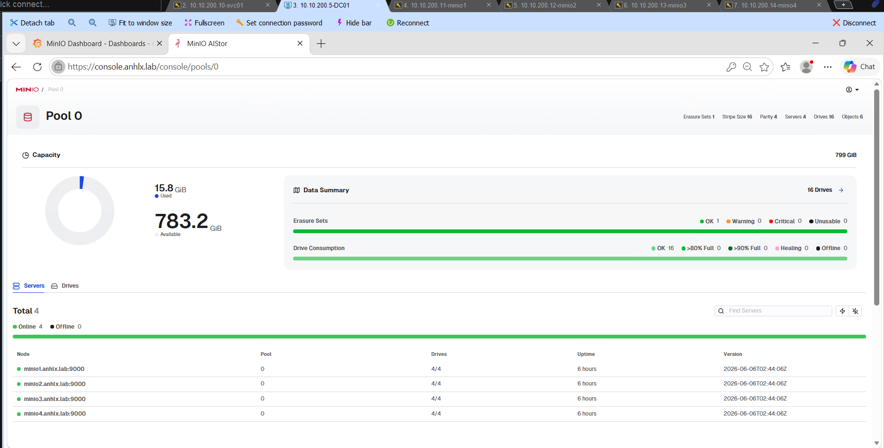The height and width of the screenshot is (448, 884).
Task: Open a new remote session tab
Action: point(844,5)
